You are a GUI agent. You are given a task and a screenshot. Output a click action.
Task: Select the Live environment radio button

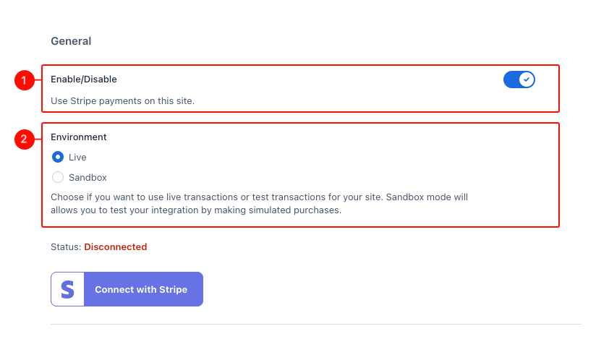(x=58, y=157)
